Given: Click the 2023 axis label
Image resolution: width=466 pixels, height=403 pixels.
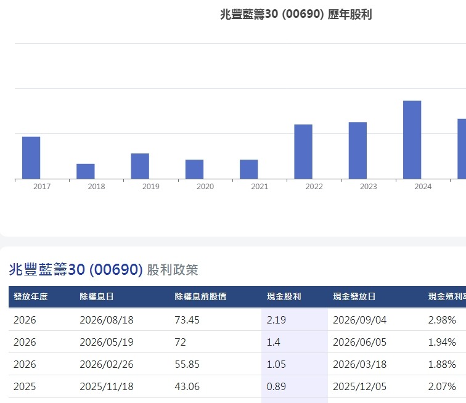Looking at the screenshot, I should [x=368, y=187].
